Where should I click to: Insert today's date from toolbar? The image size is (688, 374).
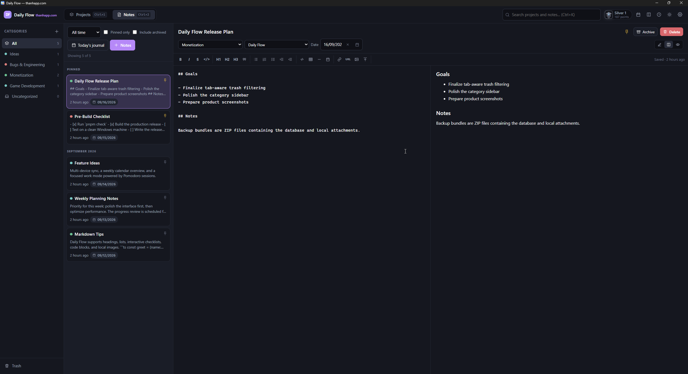click(x=328, y=59)
